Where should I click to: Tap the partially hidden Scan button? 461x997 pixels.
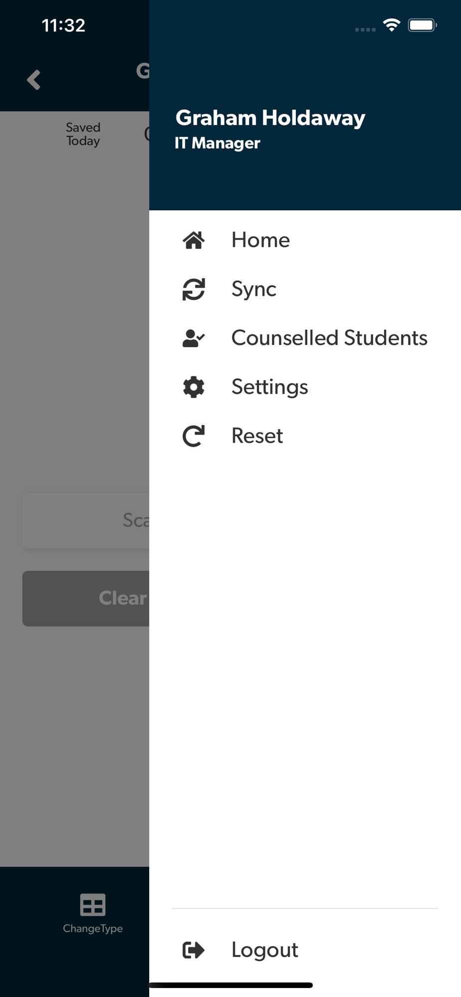pos(86,520)
